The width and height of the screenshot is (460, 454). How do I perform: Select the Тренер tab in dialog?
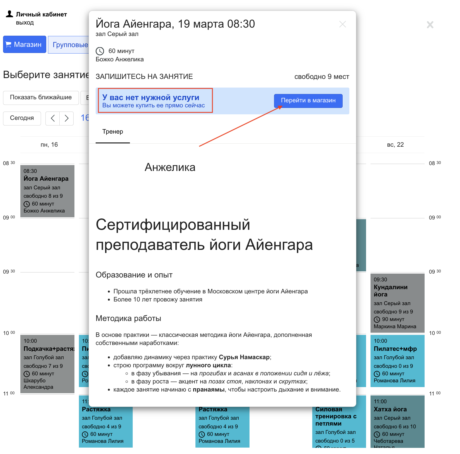click(113, 132)
